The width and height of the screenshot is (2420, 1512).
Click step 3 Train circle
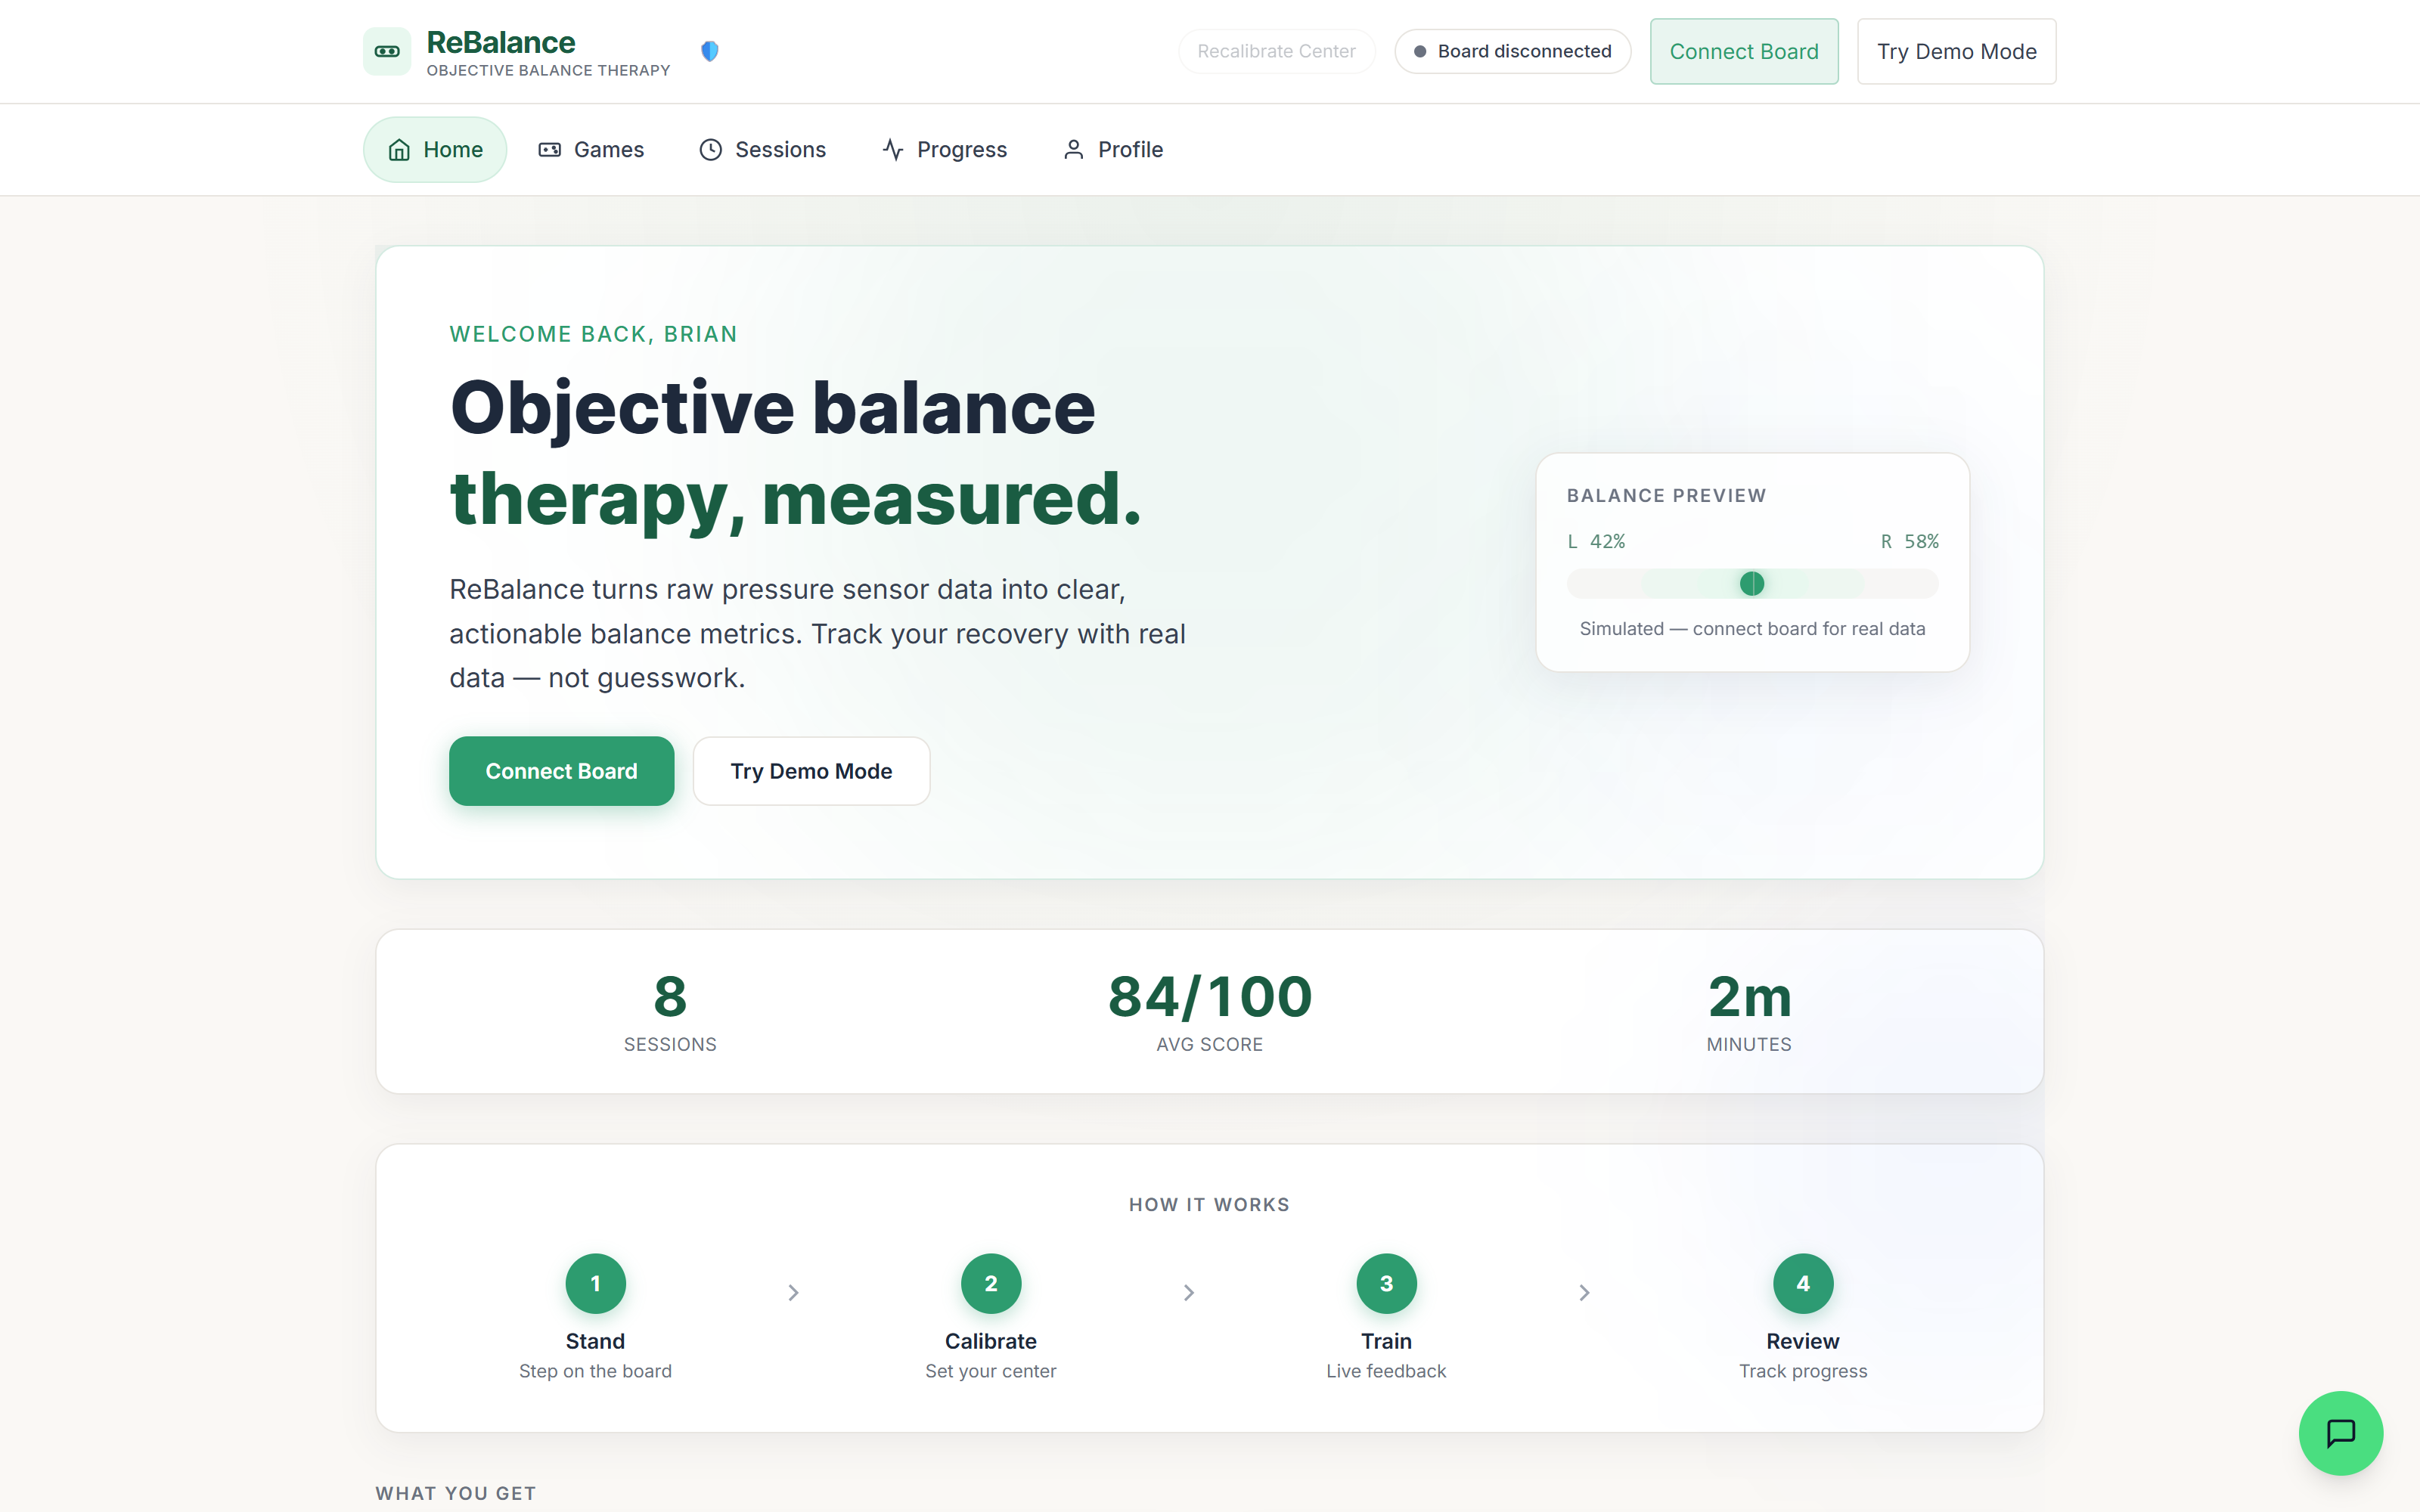(x=1386, y=1283)
